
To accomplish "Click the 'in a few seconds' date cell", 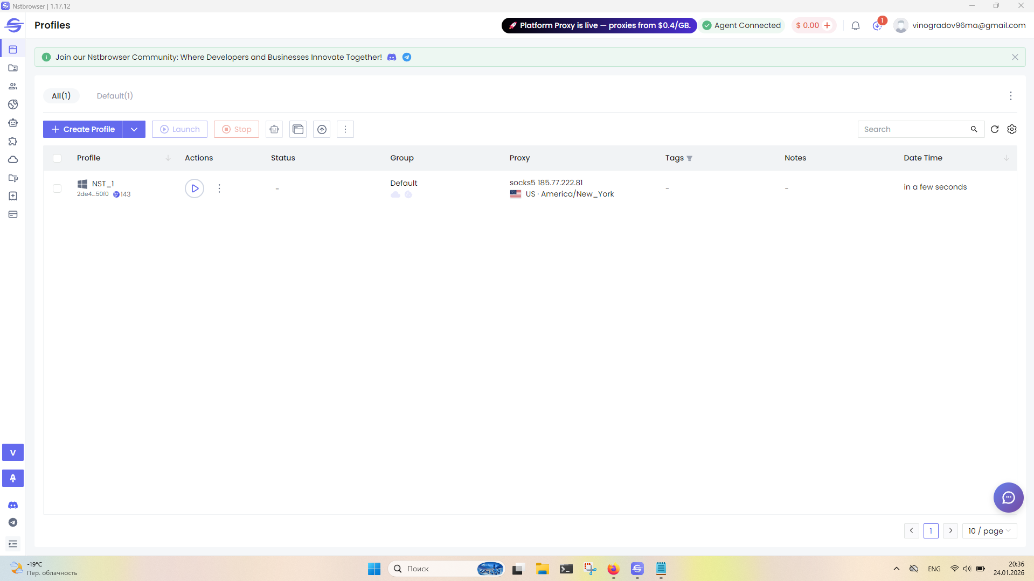I will click(x=935, y=187).
